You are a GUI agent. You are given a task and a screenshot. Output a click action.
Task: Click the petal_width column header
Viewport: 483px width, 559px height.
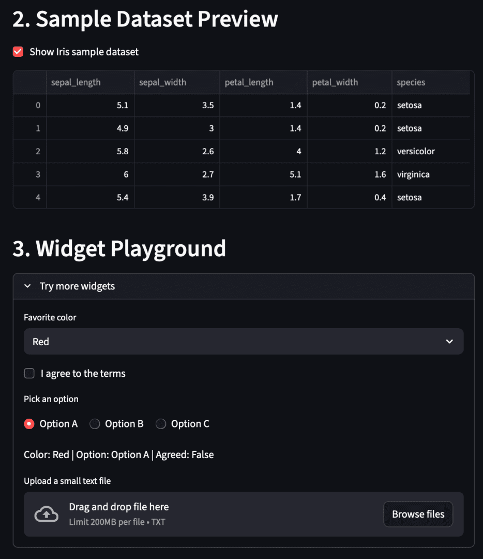(x=335, y=82)
